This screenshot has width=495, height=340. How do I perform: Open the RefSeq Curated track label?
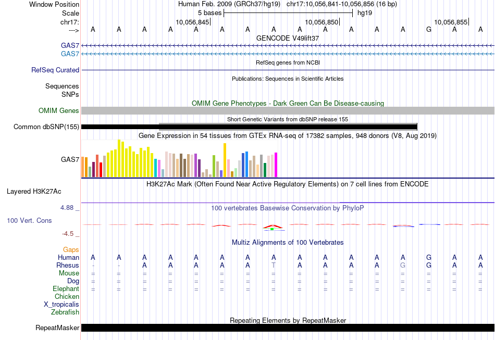coord(55,70)
